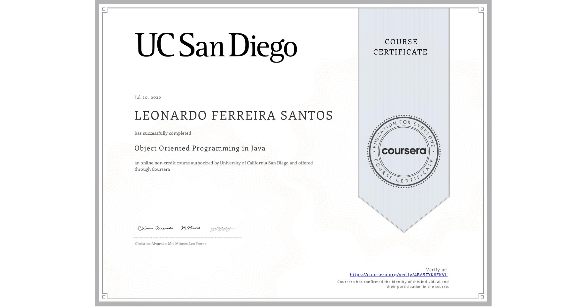587x307 pixels.
Task: Click the date 'Jul 20, 2020'
Action: pos(147,97)
